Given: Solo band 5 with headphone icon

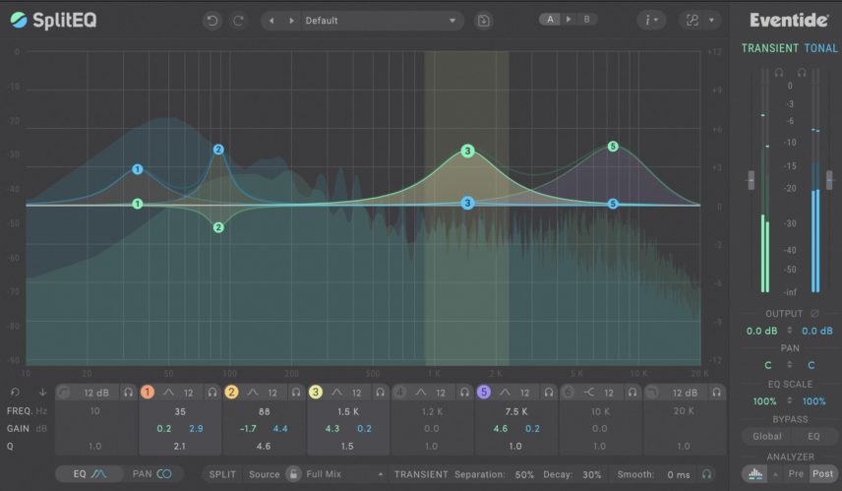Looking at the screenshot, I should point(548,393).
